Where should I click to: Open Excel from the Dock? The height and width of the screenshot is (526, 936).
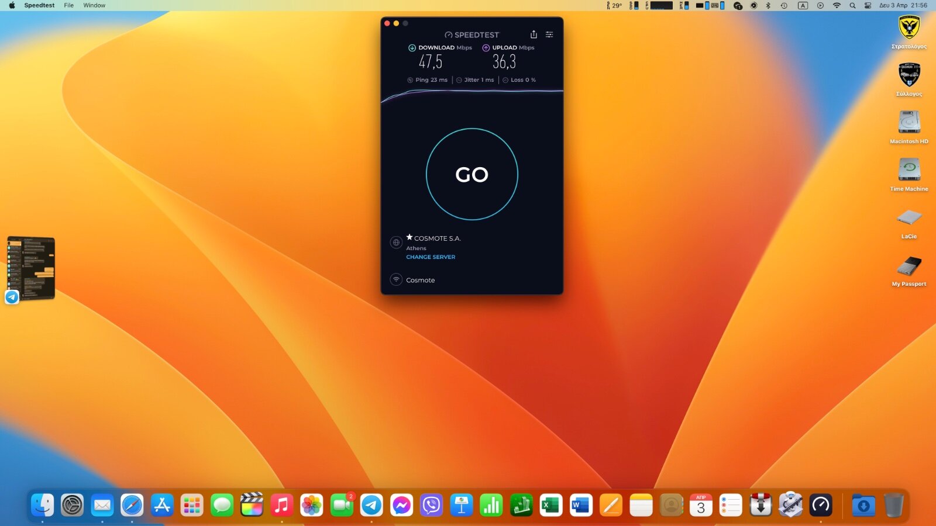pos(551,505)
